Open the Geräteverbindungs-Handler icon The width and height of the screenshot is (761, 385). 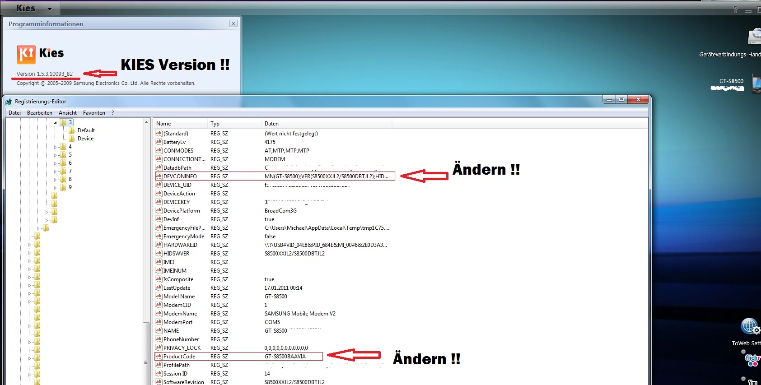click(x=754, y=37)
